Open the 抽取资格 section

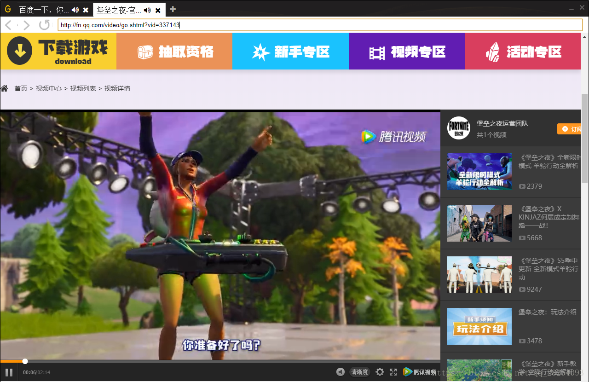174,51
